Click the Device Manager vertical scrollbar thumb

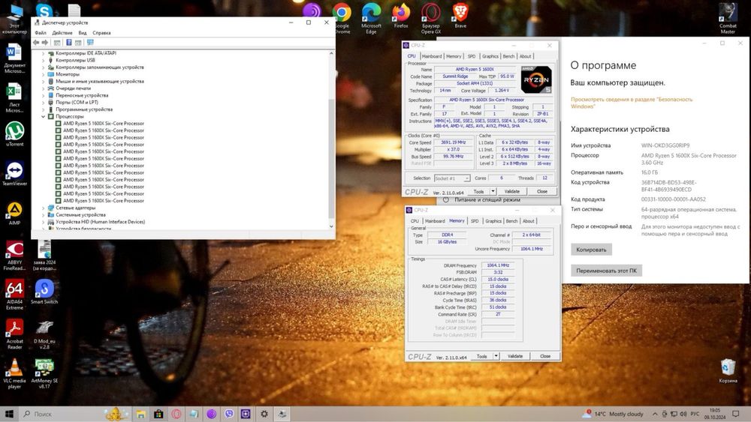coord(331,157)
